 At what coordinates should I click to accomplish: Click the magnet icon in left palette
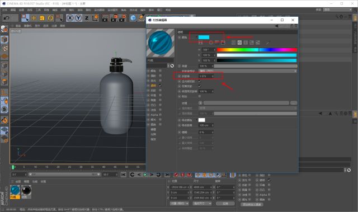[4, 120]
